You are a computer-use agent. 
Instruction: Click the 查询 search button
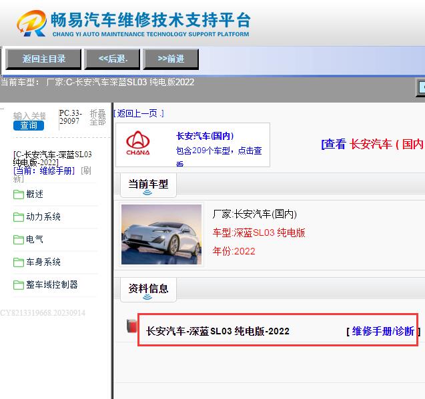[x=29, y=126]
